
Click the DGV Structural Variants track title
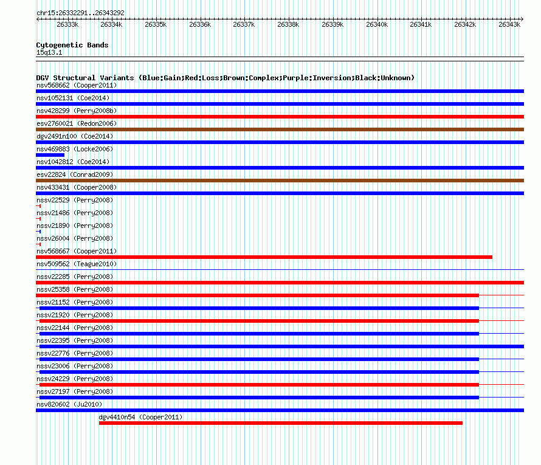pyautogui.click(x=225, y=78)
